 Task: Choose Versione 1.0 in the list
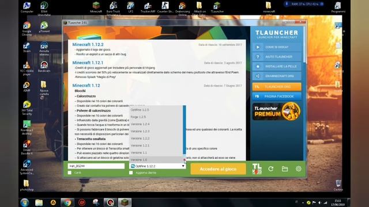coord(156,160)
